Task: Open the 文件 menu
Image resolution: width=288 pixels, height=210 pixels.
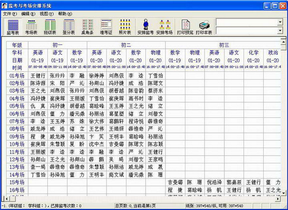Action: [10, 14]
